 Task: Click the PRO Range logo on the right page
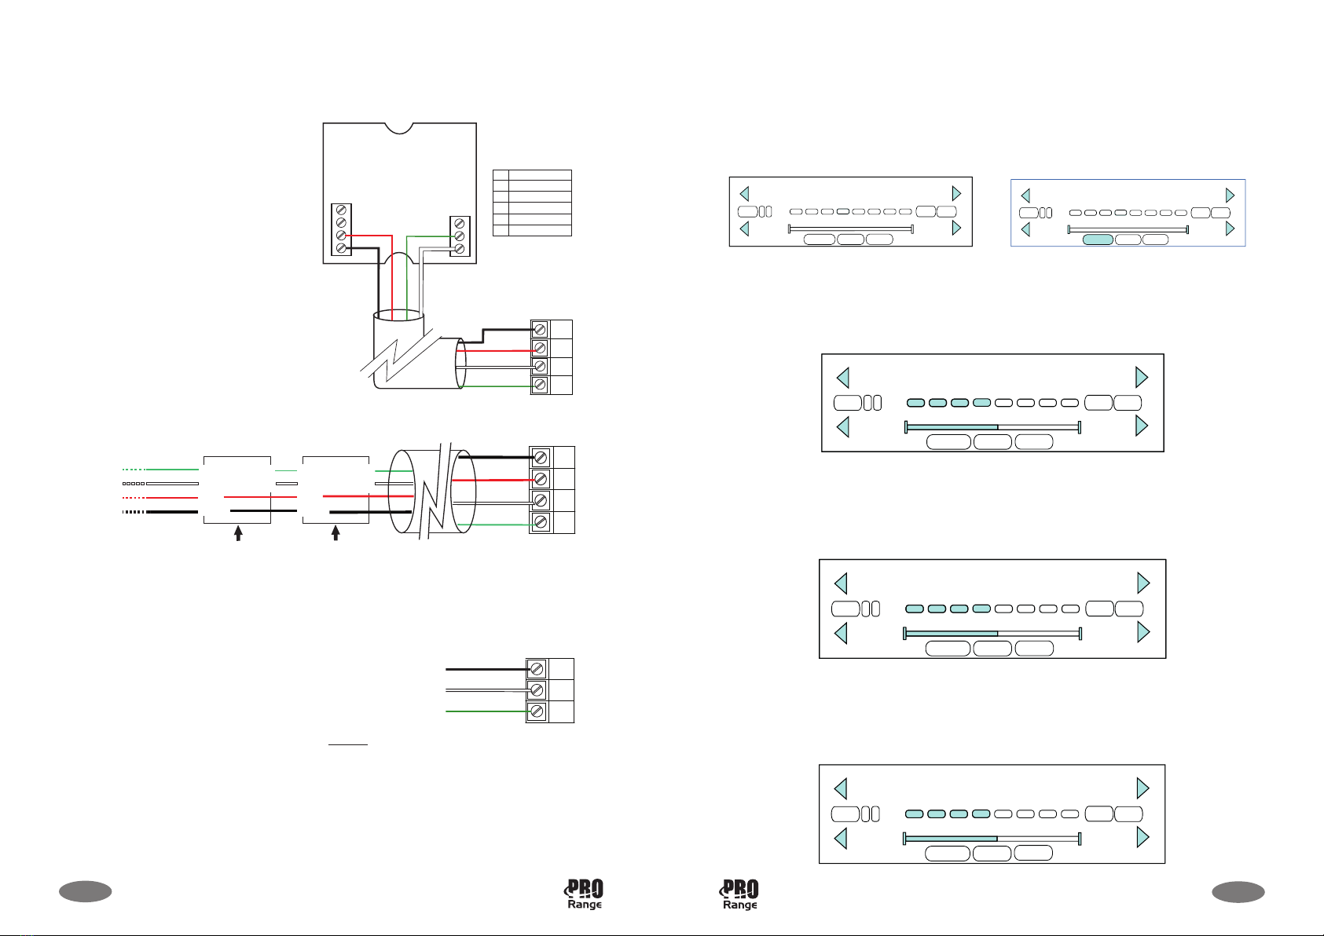pos(739,894)
